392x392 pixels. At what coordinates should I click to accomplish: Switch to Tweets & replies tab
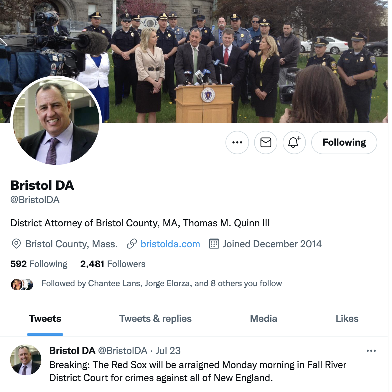pos(156,319)
